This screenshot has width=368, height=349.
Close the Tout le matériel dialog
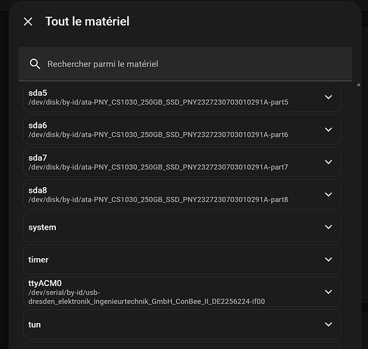28,22
